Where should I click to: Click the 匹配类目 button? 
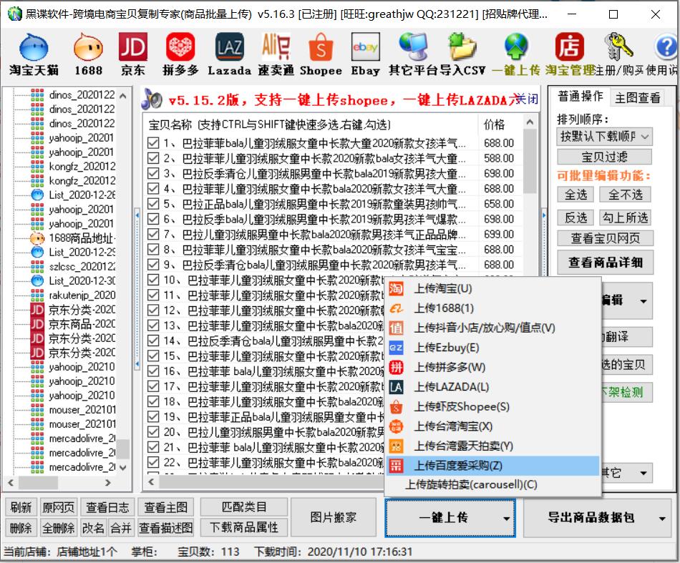243,507
